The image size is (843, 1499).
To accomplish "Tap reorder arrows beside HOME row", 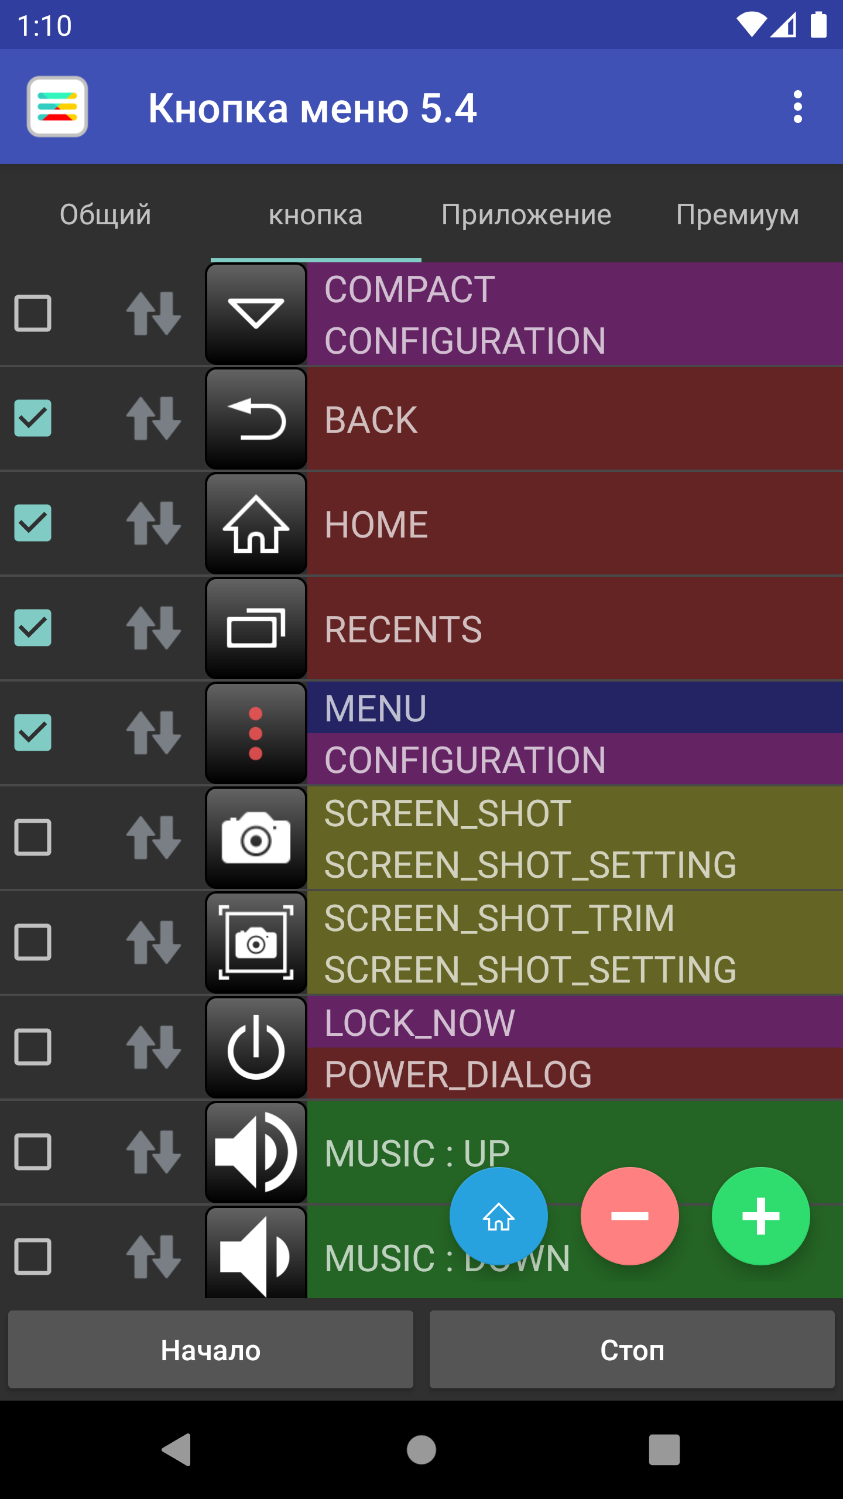I will [153, 523].
